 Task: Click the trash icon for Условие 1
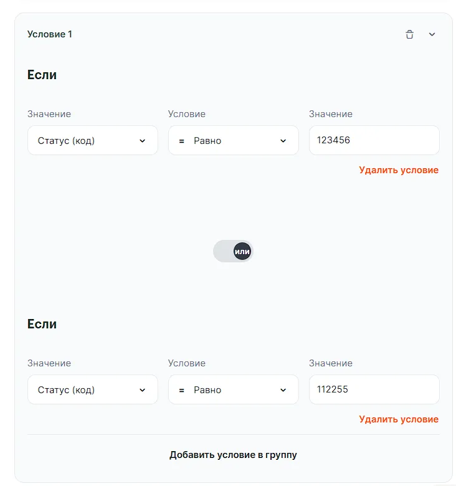click(x=409, y=35)
